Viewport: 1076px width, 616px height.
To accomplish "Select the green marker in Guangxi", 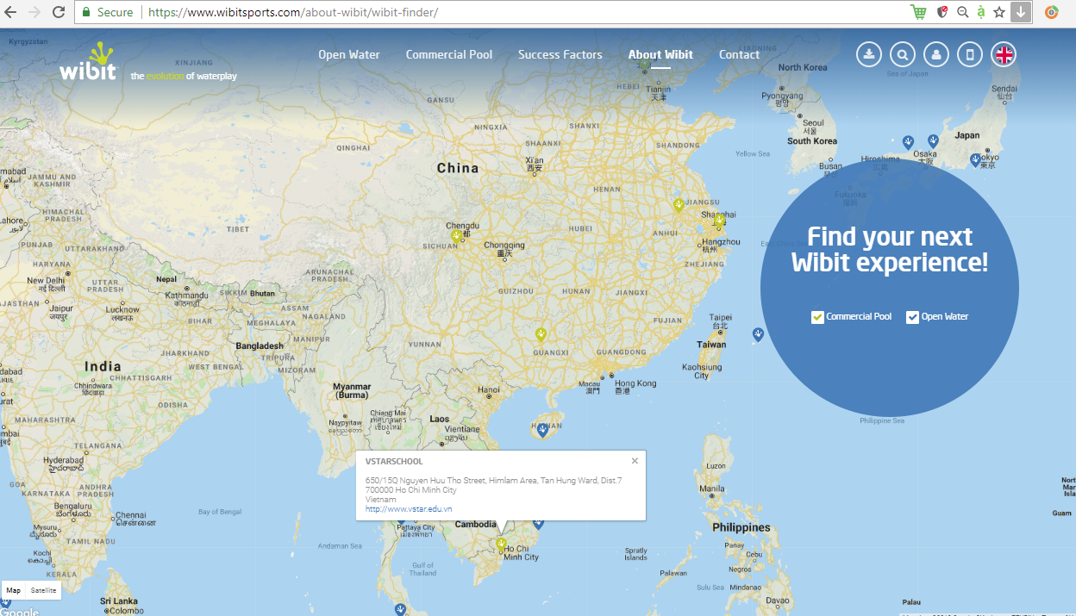I will click(x=541, y=334).
